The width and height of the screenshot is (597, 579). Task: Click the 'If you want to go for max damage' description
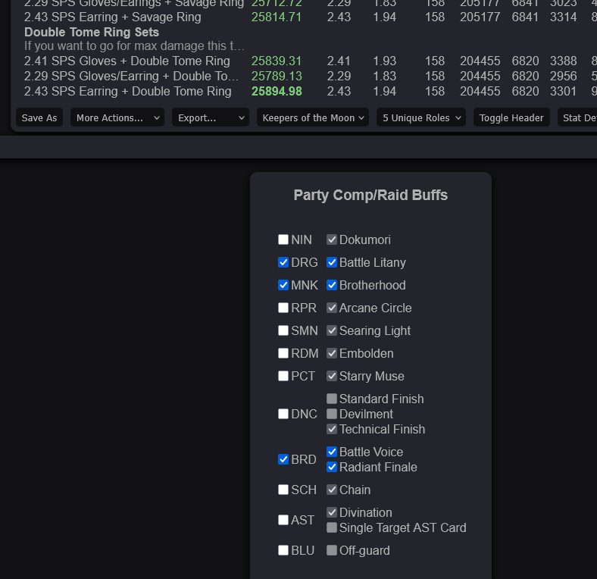134,46
